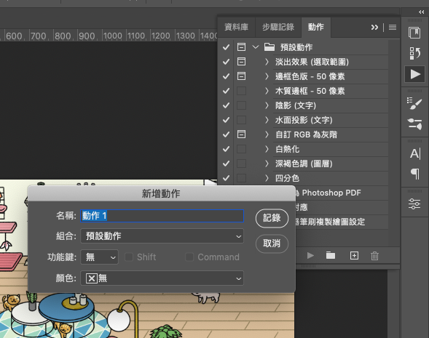Open the 顏色 color dropdown

click(x=162, y=278)
